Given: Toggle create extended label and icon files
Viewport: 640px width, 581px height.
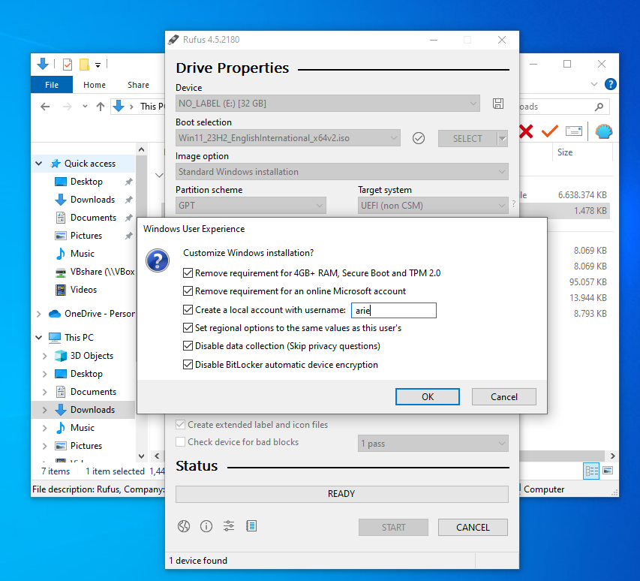Looking at the screenshot, I should (x=180, y=425).
